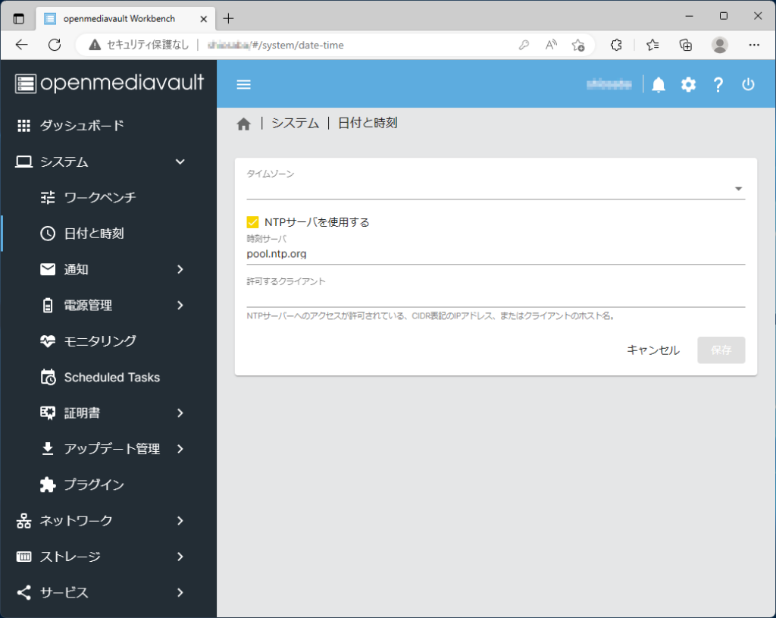The image size is (776, 618).
Task: Open the notifications bell icon
Action: 659,85
